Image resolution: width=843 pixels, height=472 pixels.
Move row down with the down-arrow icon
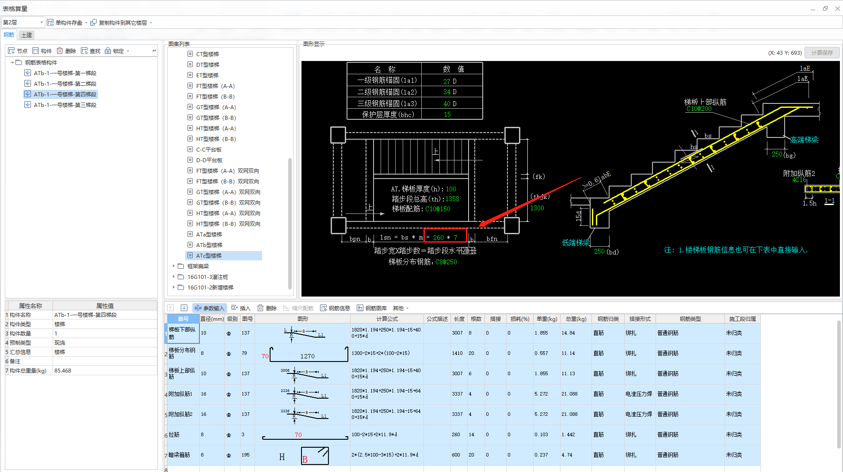coord(184,308)
